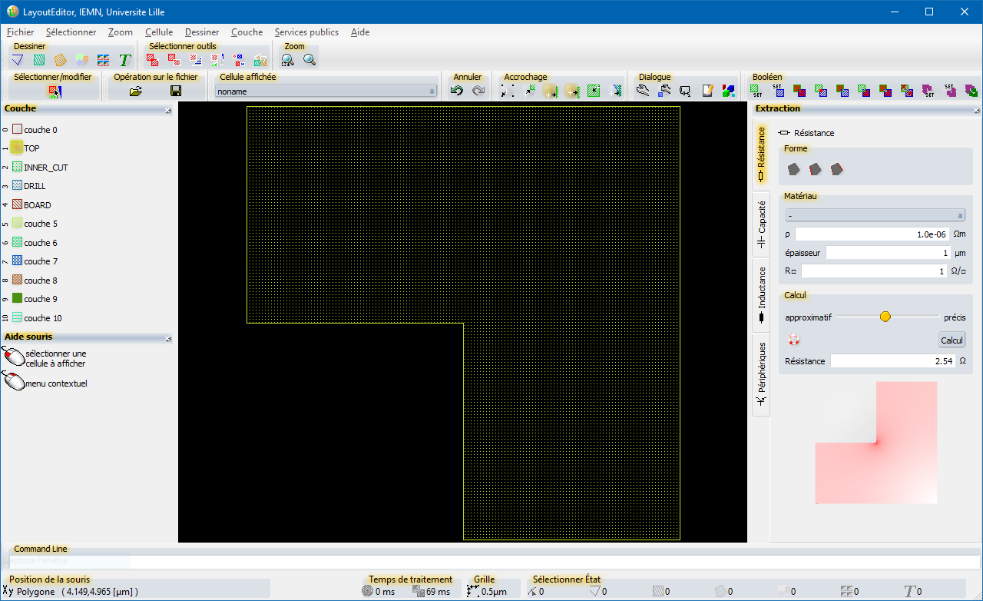This screenshot has height=601, width=983.
Task: Open the Services publics menu
Action: click(306, 32)
